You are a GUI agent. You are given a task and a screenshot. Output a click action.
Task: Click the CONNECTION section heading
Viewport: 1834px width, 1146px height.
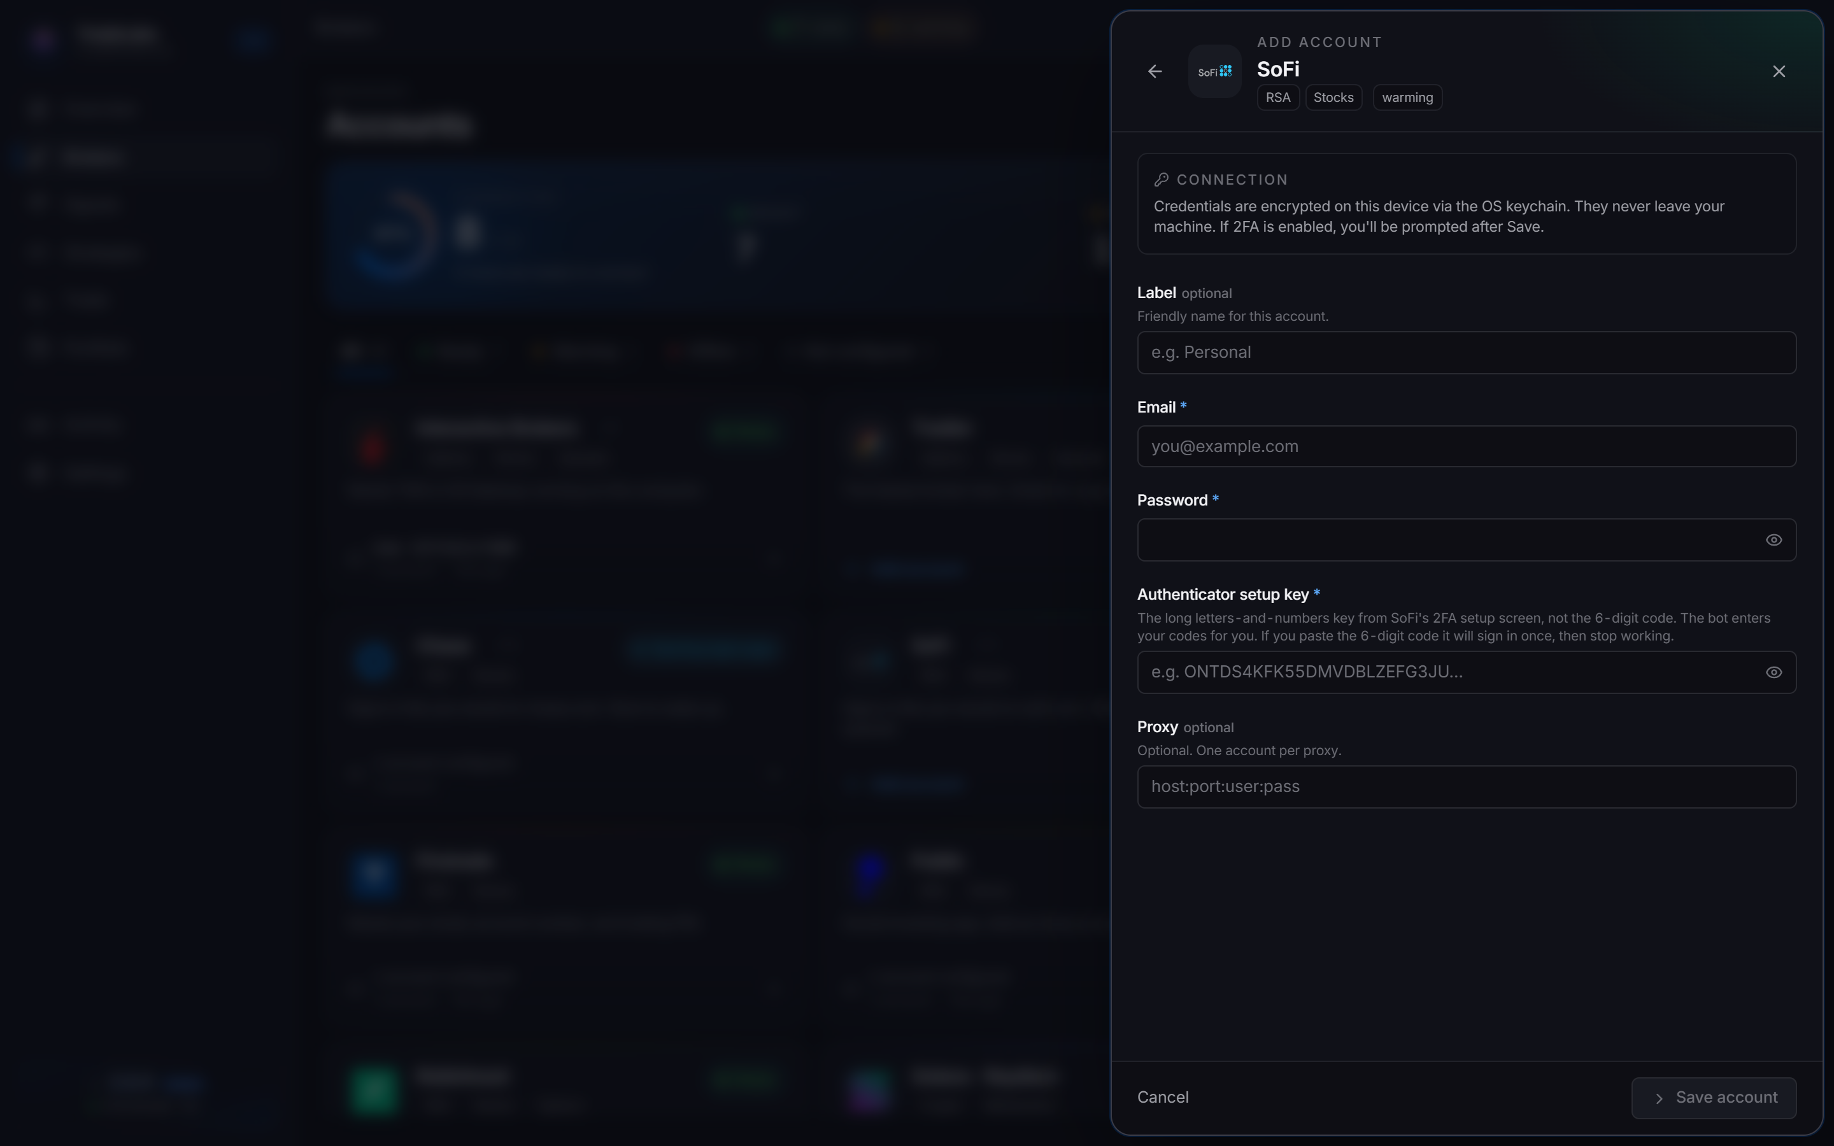point(1232,180)
